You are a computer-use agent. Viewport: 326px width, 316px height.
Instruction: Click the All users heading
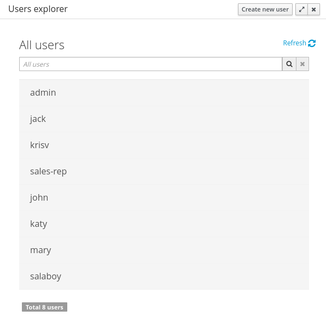[x=42, y=45]
